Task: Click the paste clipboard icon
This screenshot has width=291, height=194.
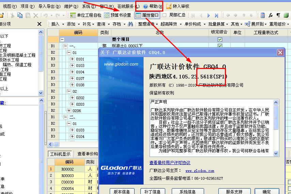Action: coord(28,15)
